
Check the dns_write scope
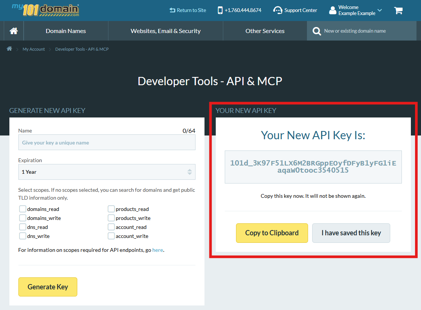coord(23,236)
